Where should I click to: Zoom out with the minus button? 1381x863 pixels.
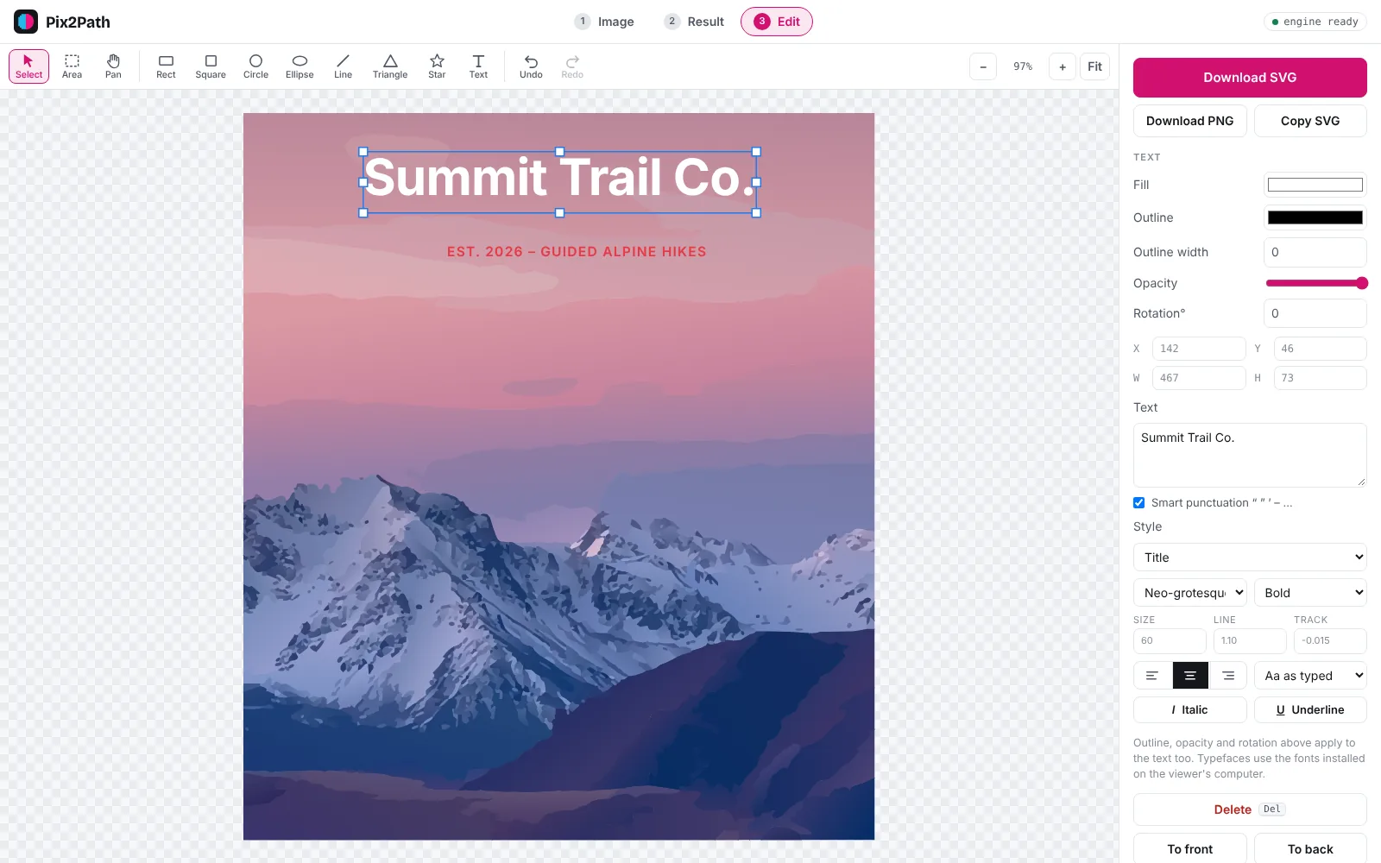(x=983, y=66)
